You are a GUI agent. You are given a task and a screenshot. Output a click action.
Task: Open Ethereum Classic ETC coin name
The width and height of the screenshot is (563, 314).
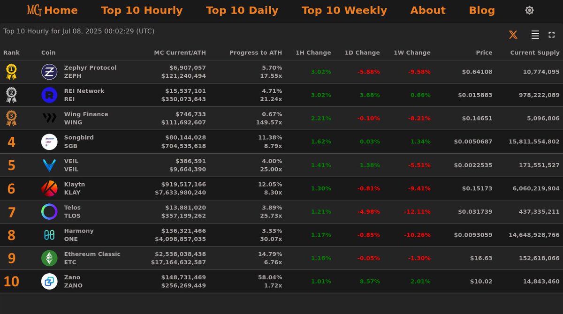click(92, 258)
